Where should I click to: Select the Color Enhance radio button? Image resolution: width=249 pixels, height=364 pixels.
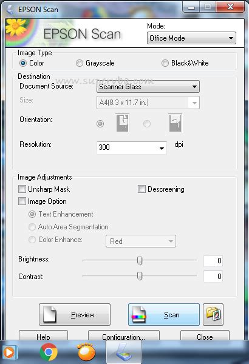(x=32, y=240)
